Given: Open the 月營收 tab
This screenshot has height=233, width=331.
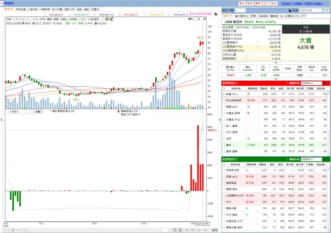Looking at the screenshot, I should [x=95, y=9].
